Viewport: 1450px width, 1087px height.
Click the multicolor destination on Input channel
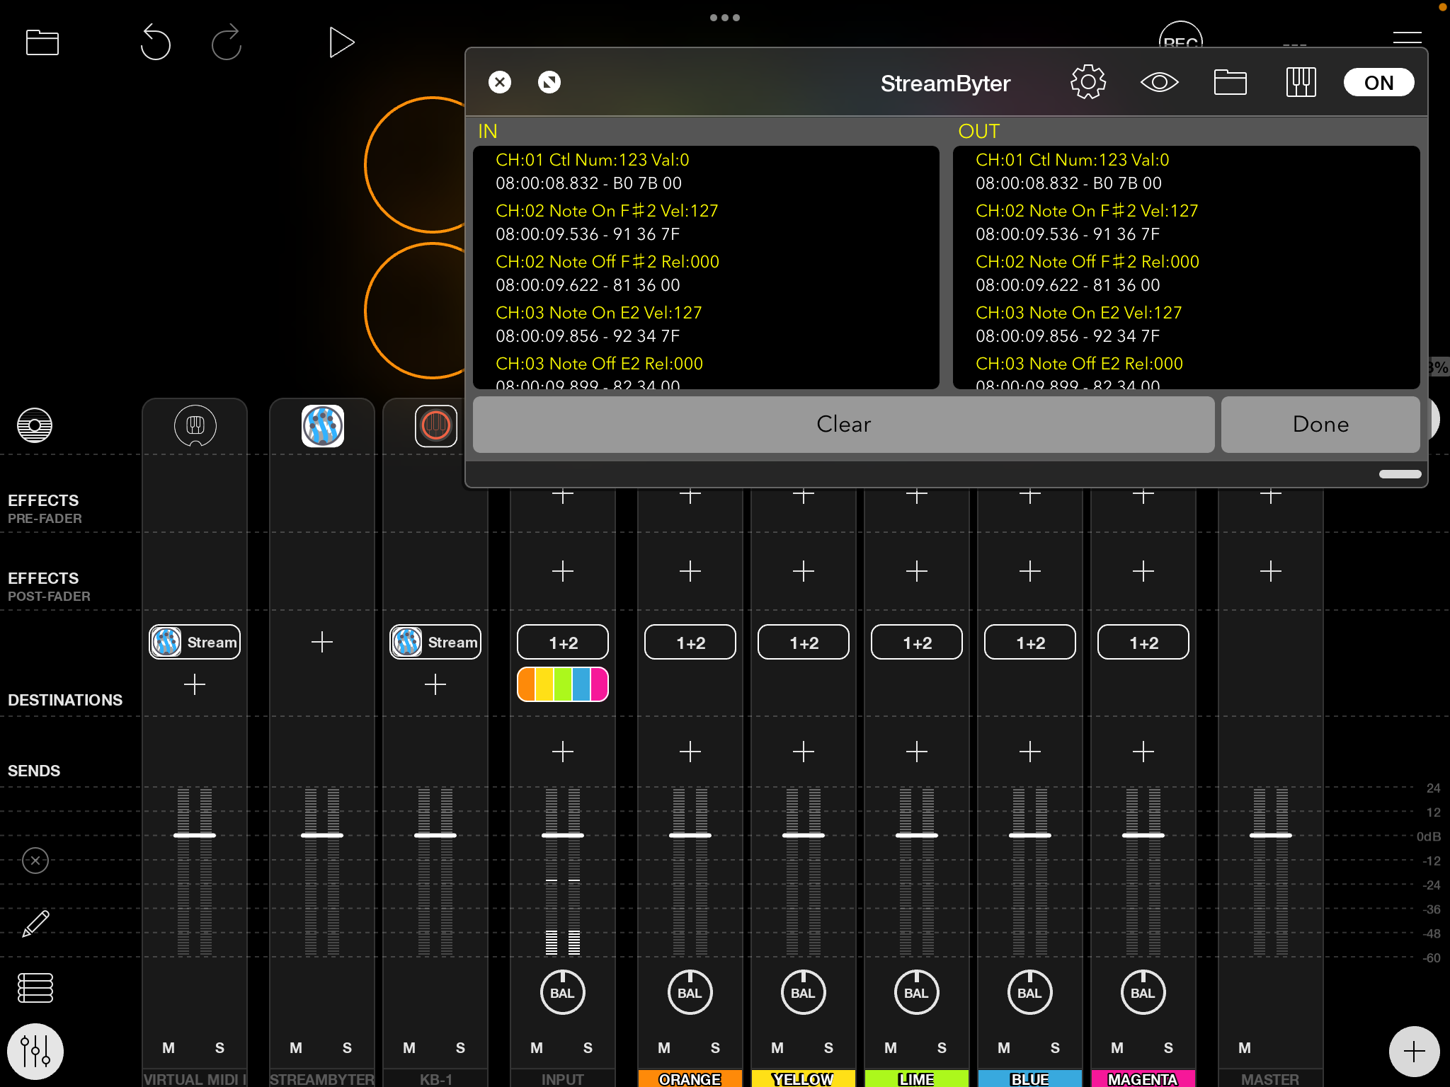pos(563,684)
